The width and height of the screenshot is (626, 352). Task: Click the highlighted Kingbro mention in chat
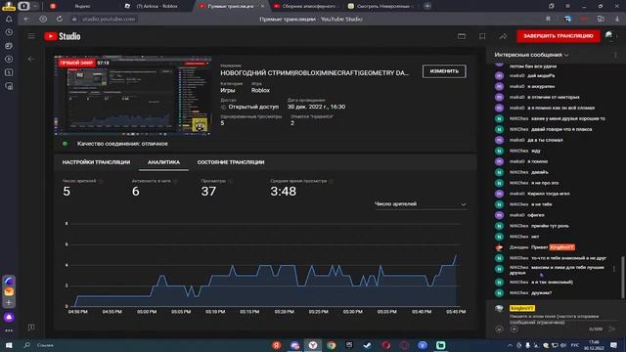tap(561, 247)
